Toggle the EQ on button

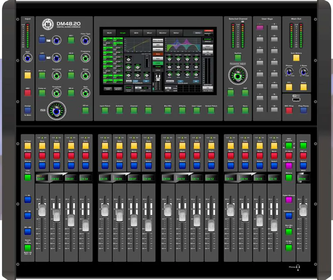85,110
